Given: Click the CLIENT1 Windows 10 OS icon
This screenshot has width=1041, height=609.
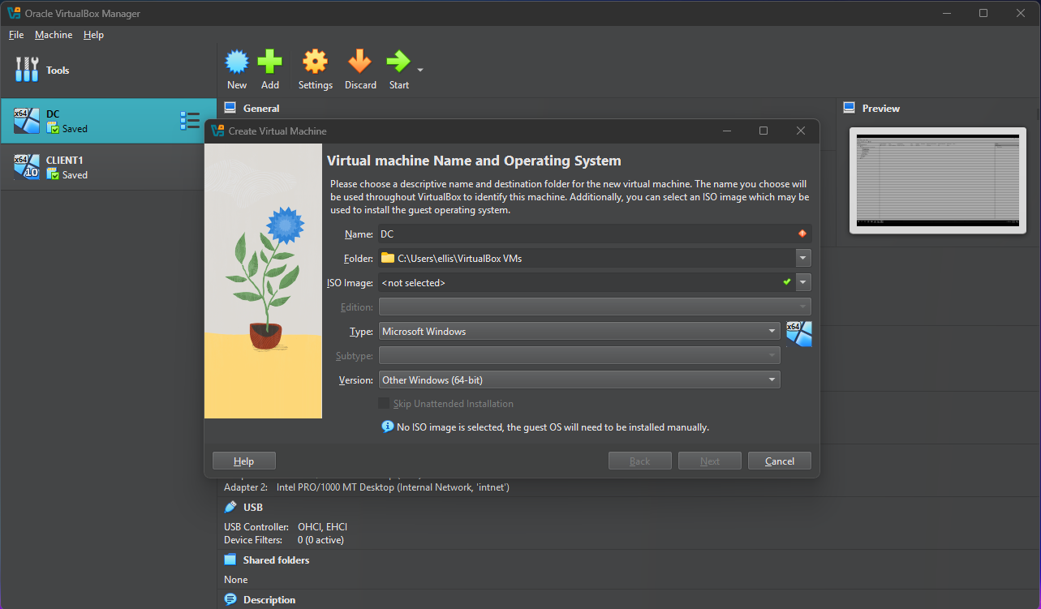Looking at the screenshot, I should 27,167.
